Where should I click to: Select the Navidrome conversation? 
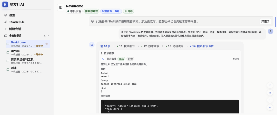[28, 44]
